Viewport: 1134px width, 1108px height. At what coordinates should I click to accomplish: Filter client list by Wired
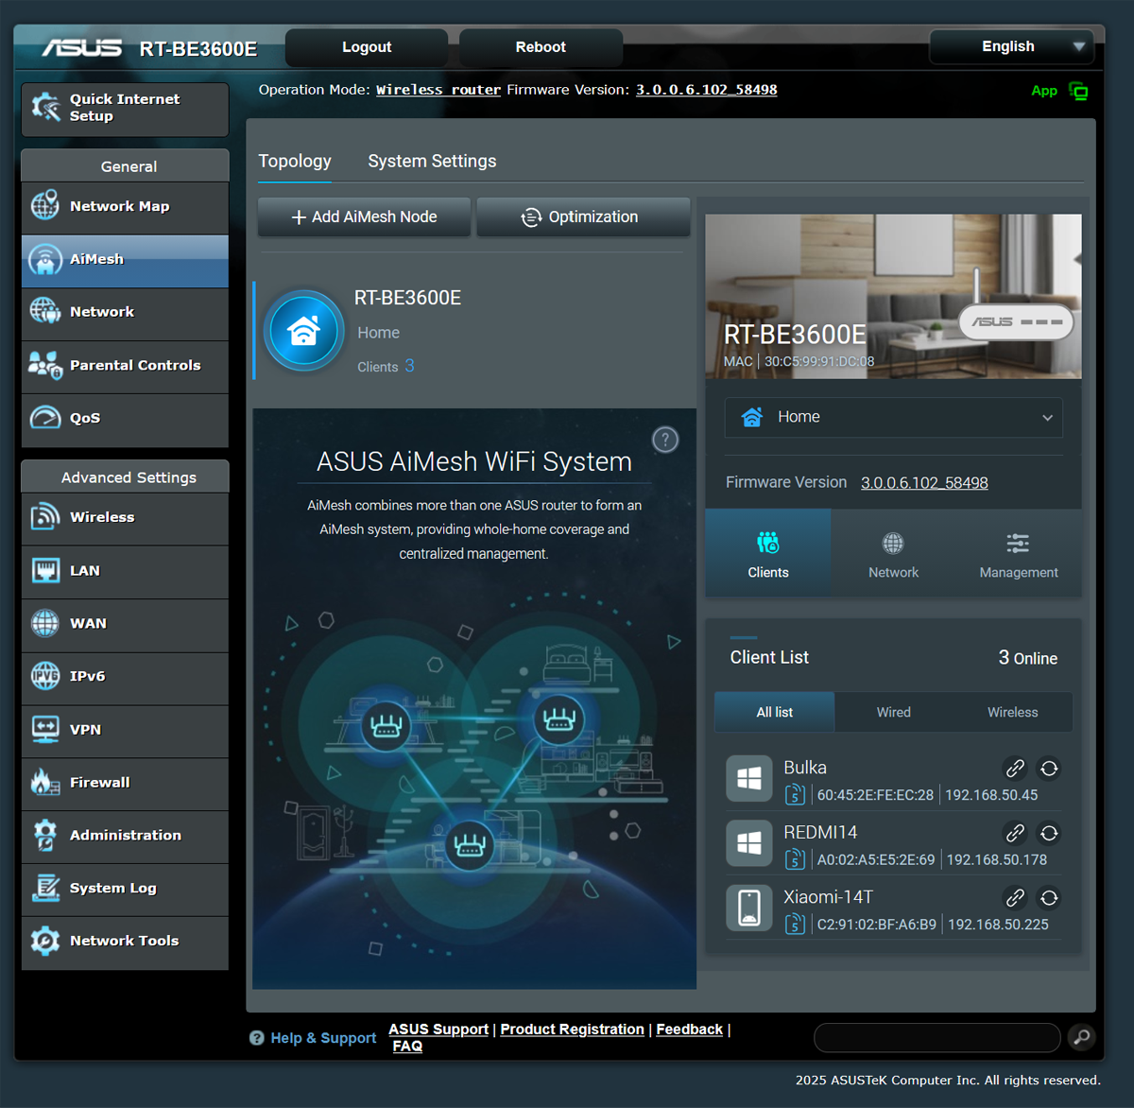click(x=894, y=712)
